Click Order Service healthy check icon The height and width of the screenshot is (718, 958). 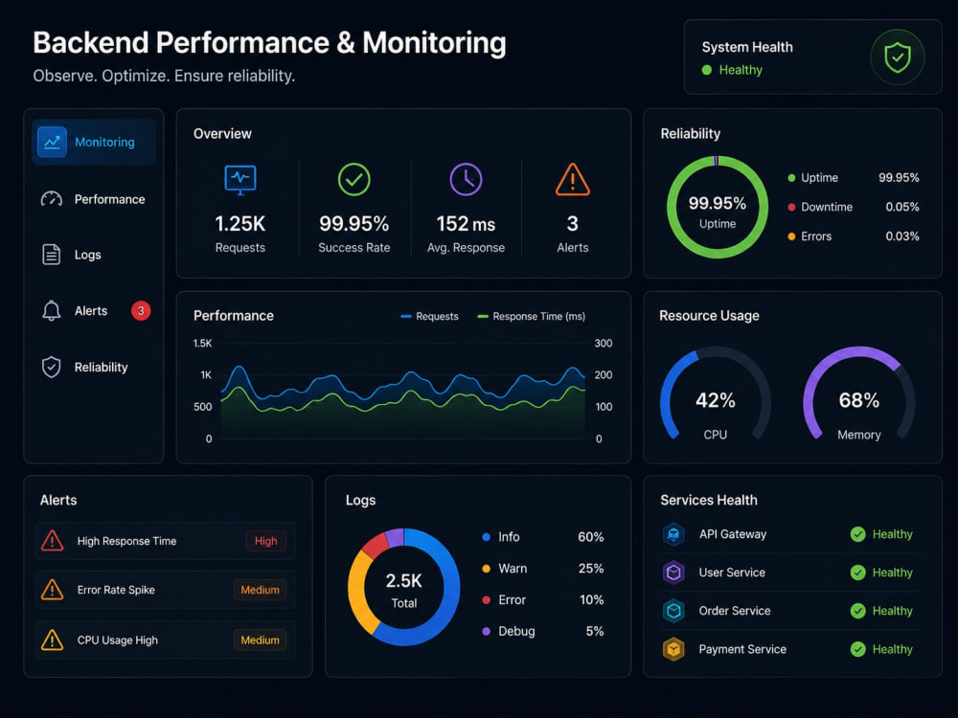coord(857,611)
